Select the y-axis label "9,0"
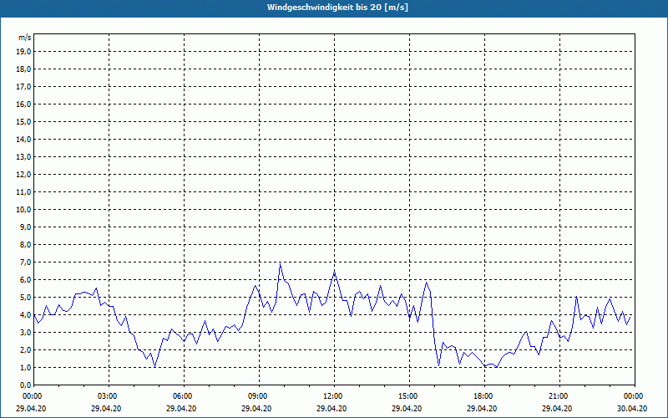Viewport: 668px width, 418px height. 26,227
